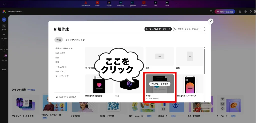Click the blue plus create button
This screenshot has width=256, height=123.
point(4,20)
